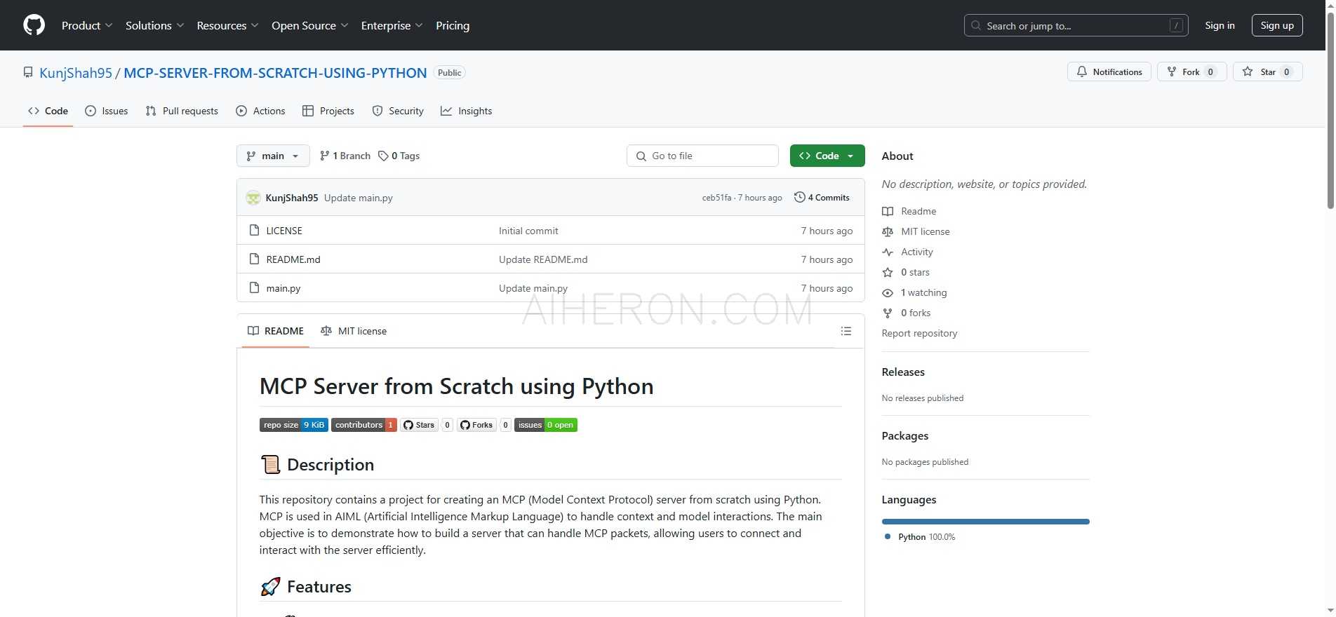The image size is (1336, 617).
Task: Click the file icon next to main.py
Action: (x=254, y=288)
